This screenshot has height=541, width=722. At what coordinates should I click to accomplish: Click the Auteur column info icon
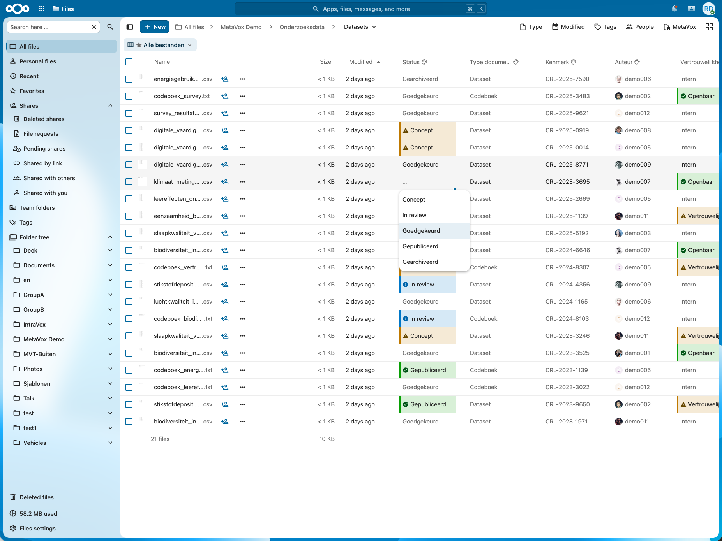637,62
